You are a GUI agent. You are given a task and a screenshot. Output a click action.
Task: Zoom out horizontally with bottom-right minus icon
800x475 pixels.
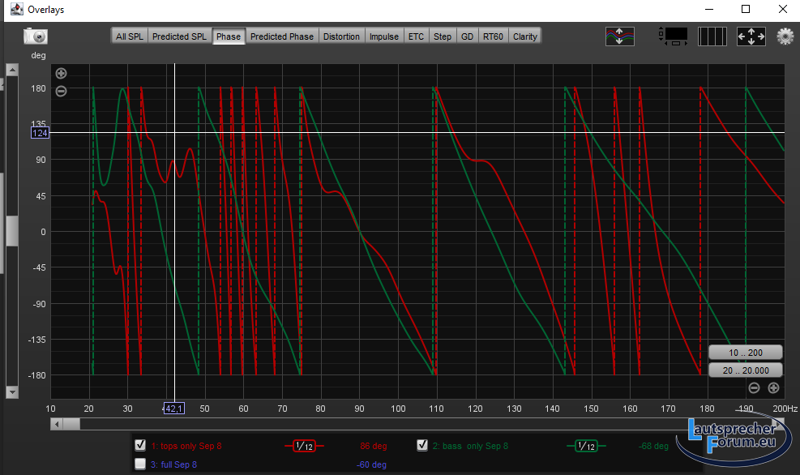click(754, 388)
